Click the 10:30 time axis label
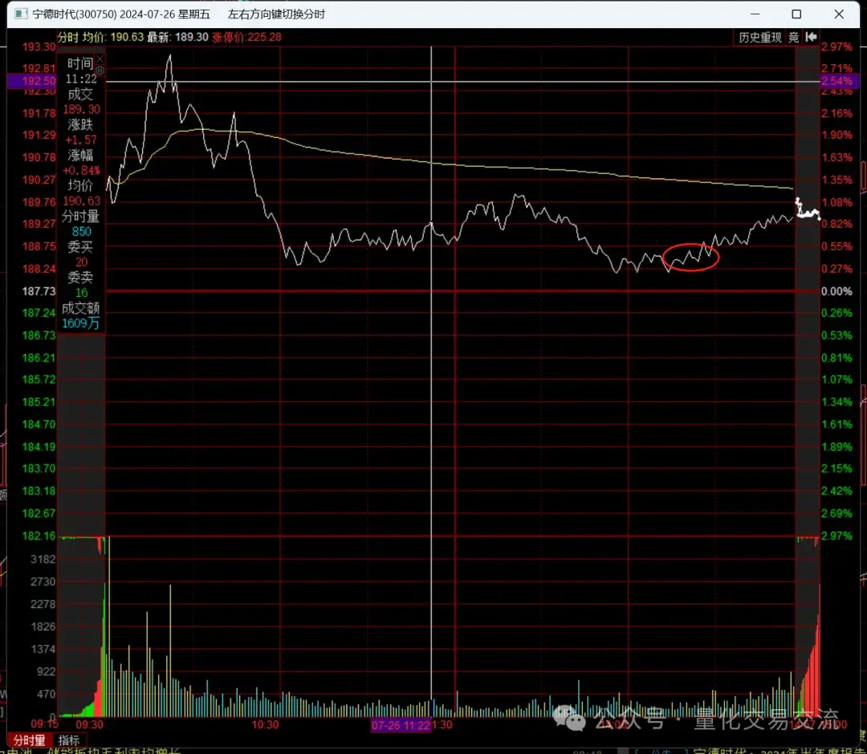The height and width of the screenshot is (754, 867). (265, 724)
